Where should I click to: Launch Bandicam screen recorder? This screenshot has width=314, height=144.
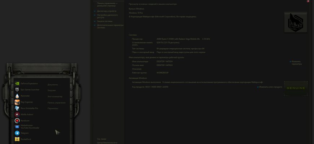point(22,121)
